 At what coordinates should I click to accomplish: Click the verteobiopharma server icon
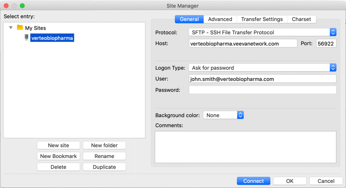(x=27, y=38)
